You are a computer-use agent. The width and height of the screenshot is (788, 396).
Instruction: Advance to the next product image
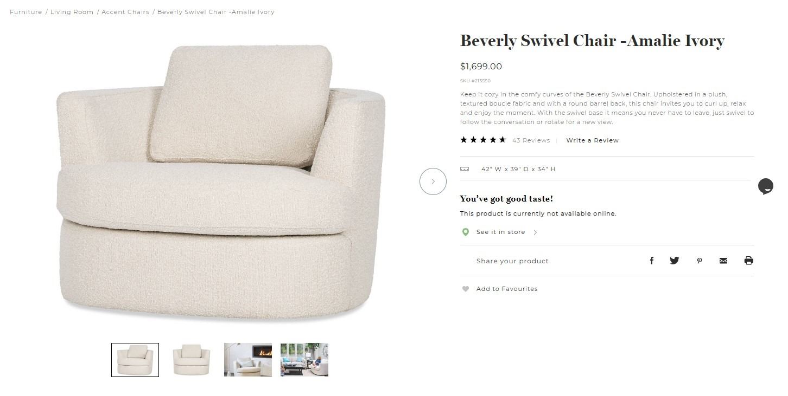tap(433, 181)
